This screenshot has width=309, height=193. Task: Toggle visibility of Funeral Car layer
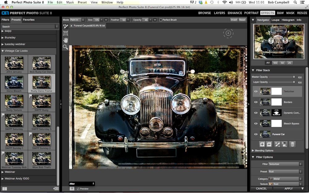coord(256,134)
